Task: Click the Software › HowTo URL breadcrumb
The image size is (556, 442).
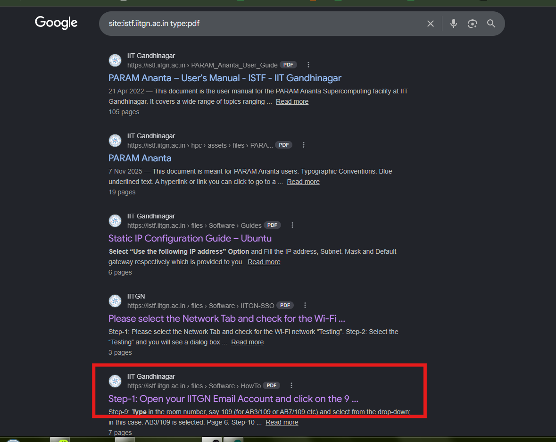Action: coord(194,386)
